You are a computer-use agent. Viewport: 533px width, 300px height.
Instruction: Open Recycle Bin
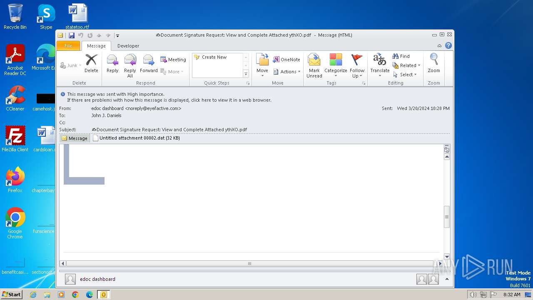[15, 17]
